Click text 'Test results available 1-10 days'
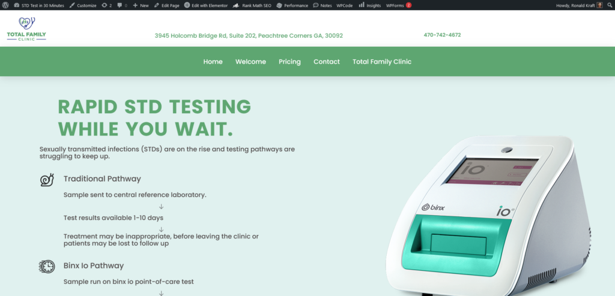Screen dimensions: 615x296 coord(114,218)
